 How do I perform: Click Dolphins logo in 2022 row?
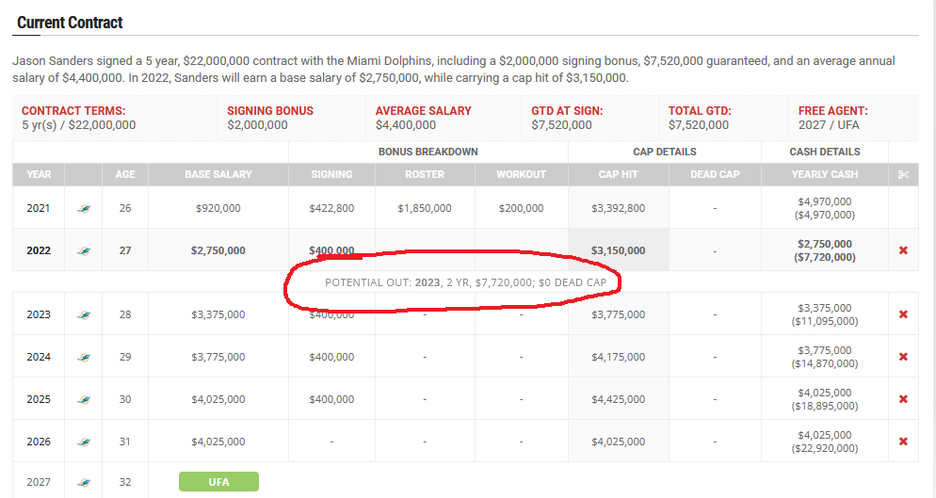pos(84,251)
